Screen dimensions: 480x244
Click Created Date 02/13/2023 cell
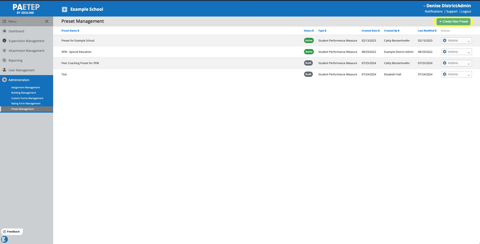point(369,41)
